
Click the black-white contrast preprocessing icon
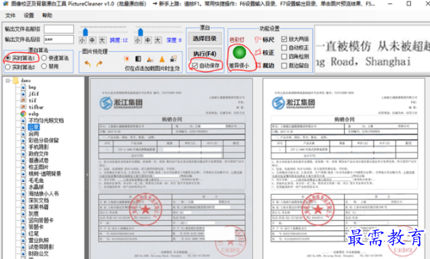pyautogui.click(x=138, y=59)
